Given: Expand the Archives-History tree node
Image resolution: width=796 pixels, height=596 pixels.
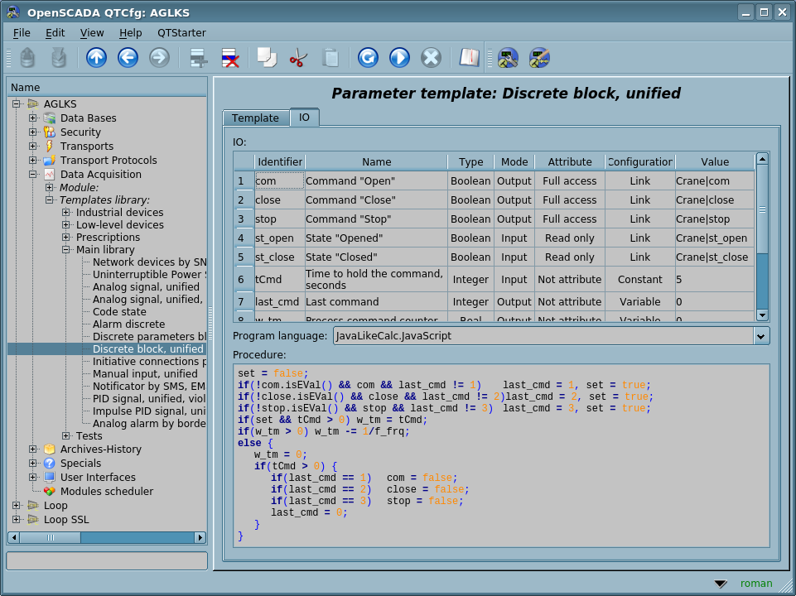Looking at the screenshot, I should point(33,449).
